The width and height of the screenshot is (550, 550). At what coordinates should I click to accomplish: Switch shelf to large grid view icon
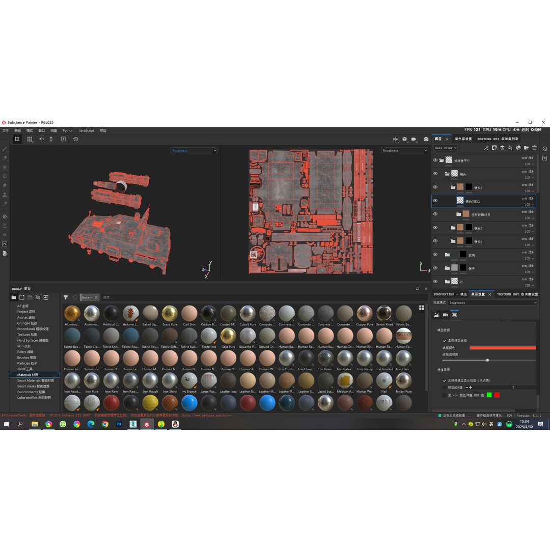(x=422, y=308)
